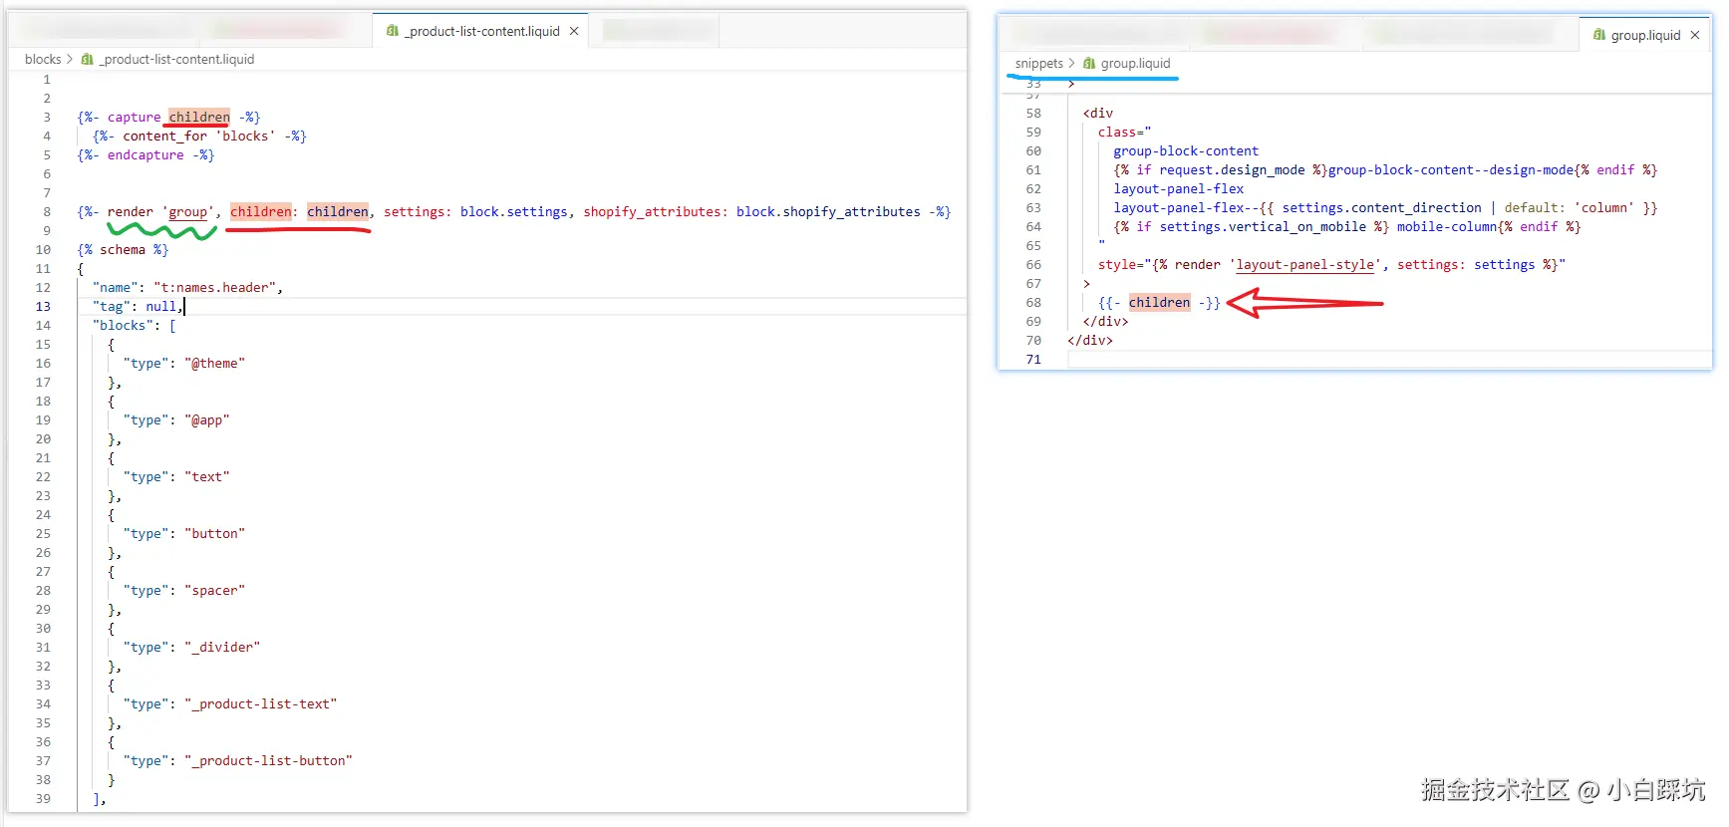Screen dimensions: 1729x827
Task: Click the breadcrumb chevron after snippets
Action: click(x=1072, y=63)
